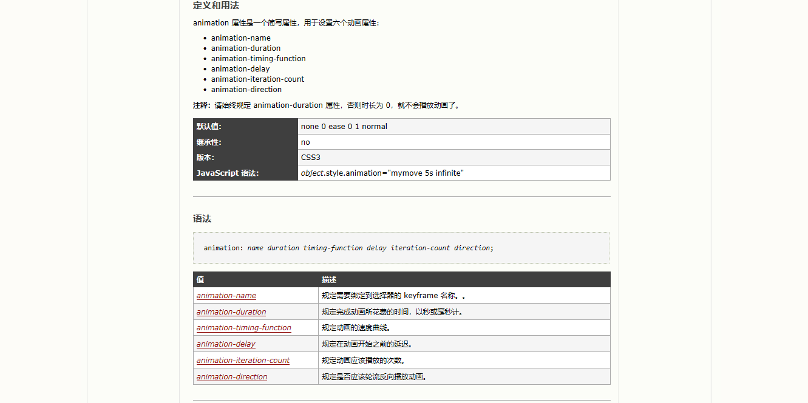Follow the animation-delay link in the table
Viewport: 808px width, 403px height.
tap(226, 344)
